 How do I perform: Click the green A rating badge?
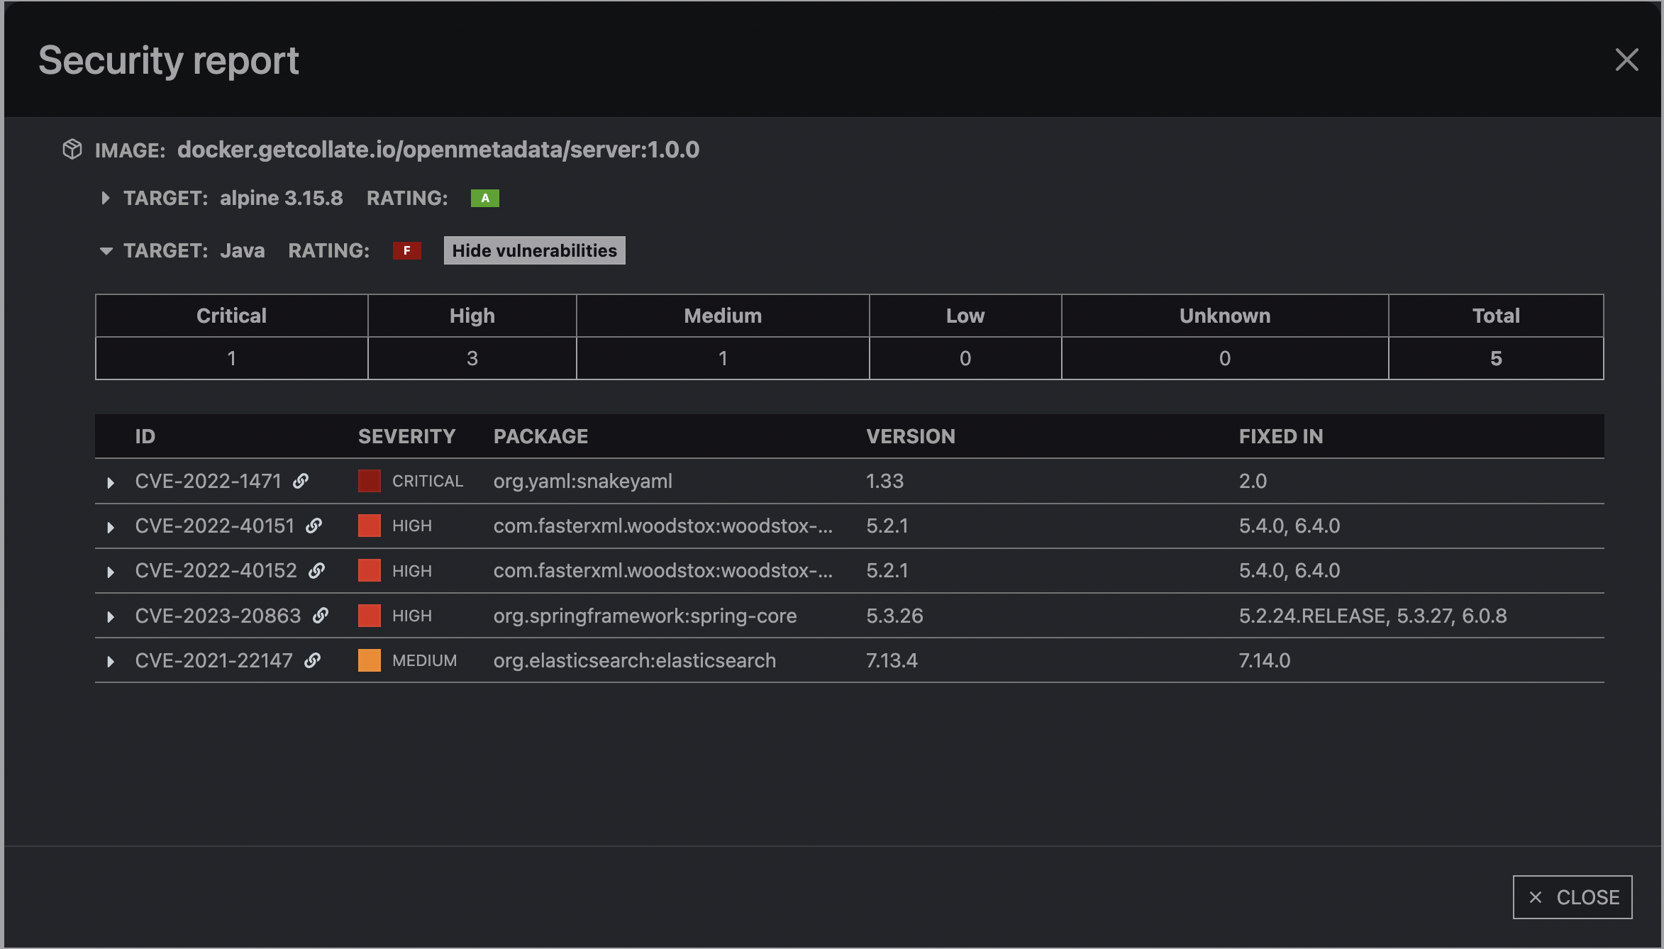pos(485,198)
